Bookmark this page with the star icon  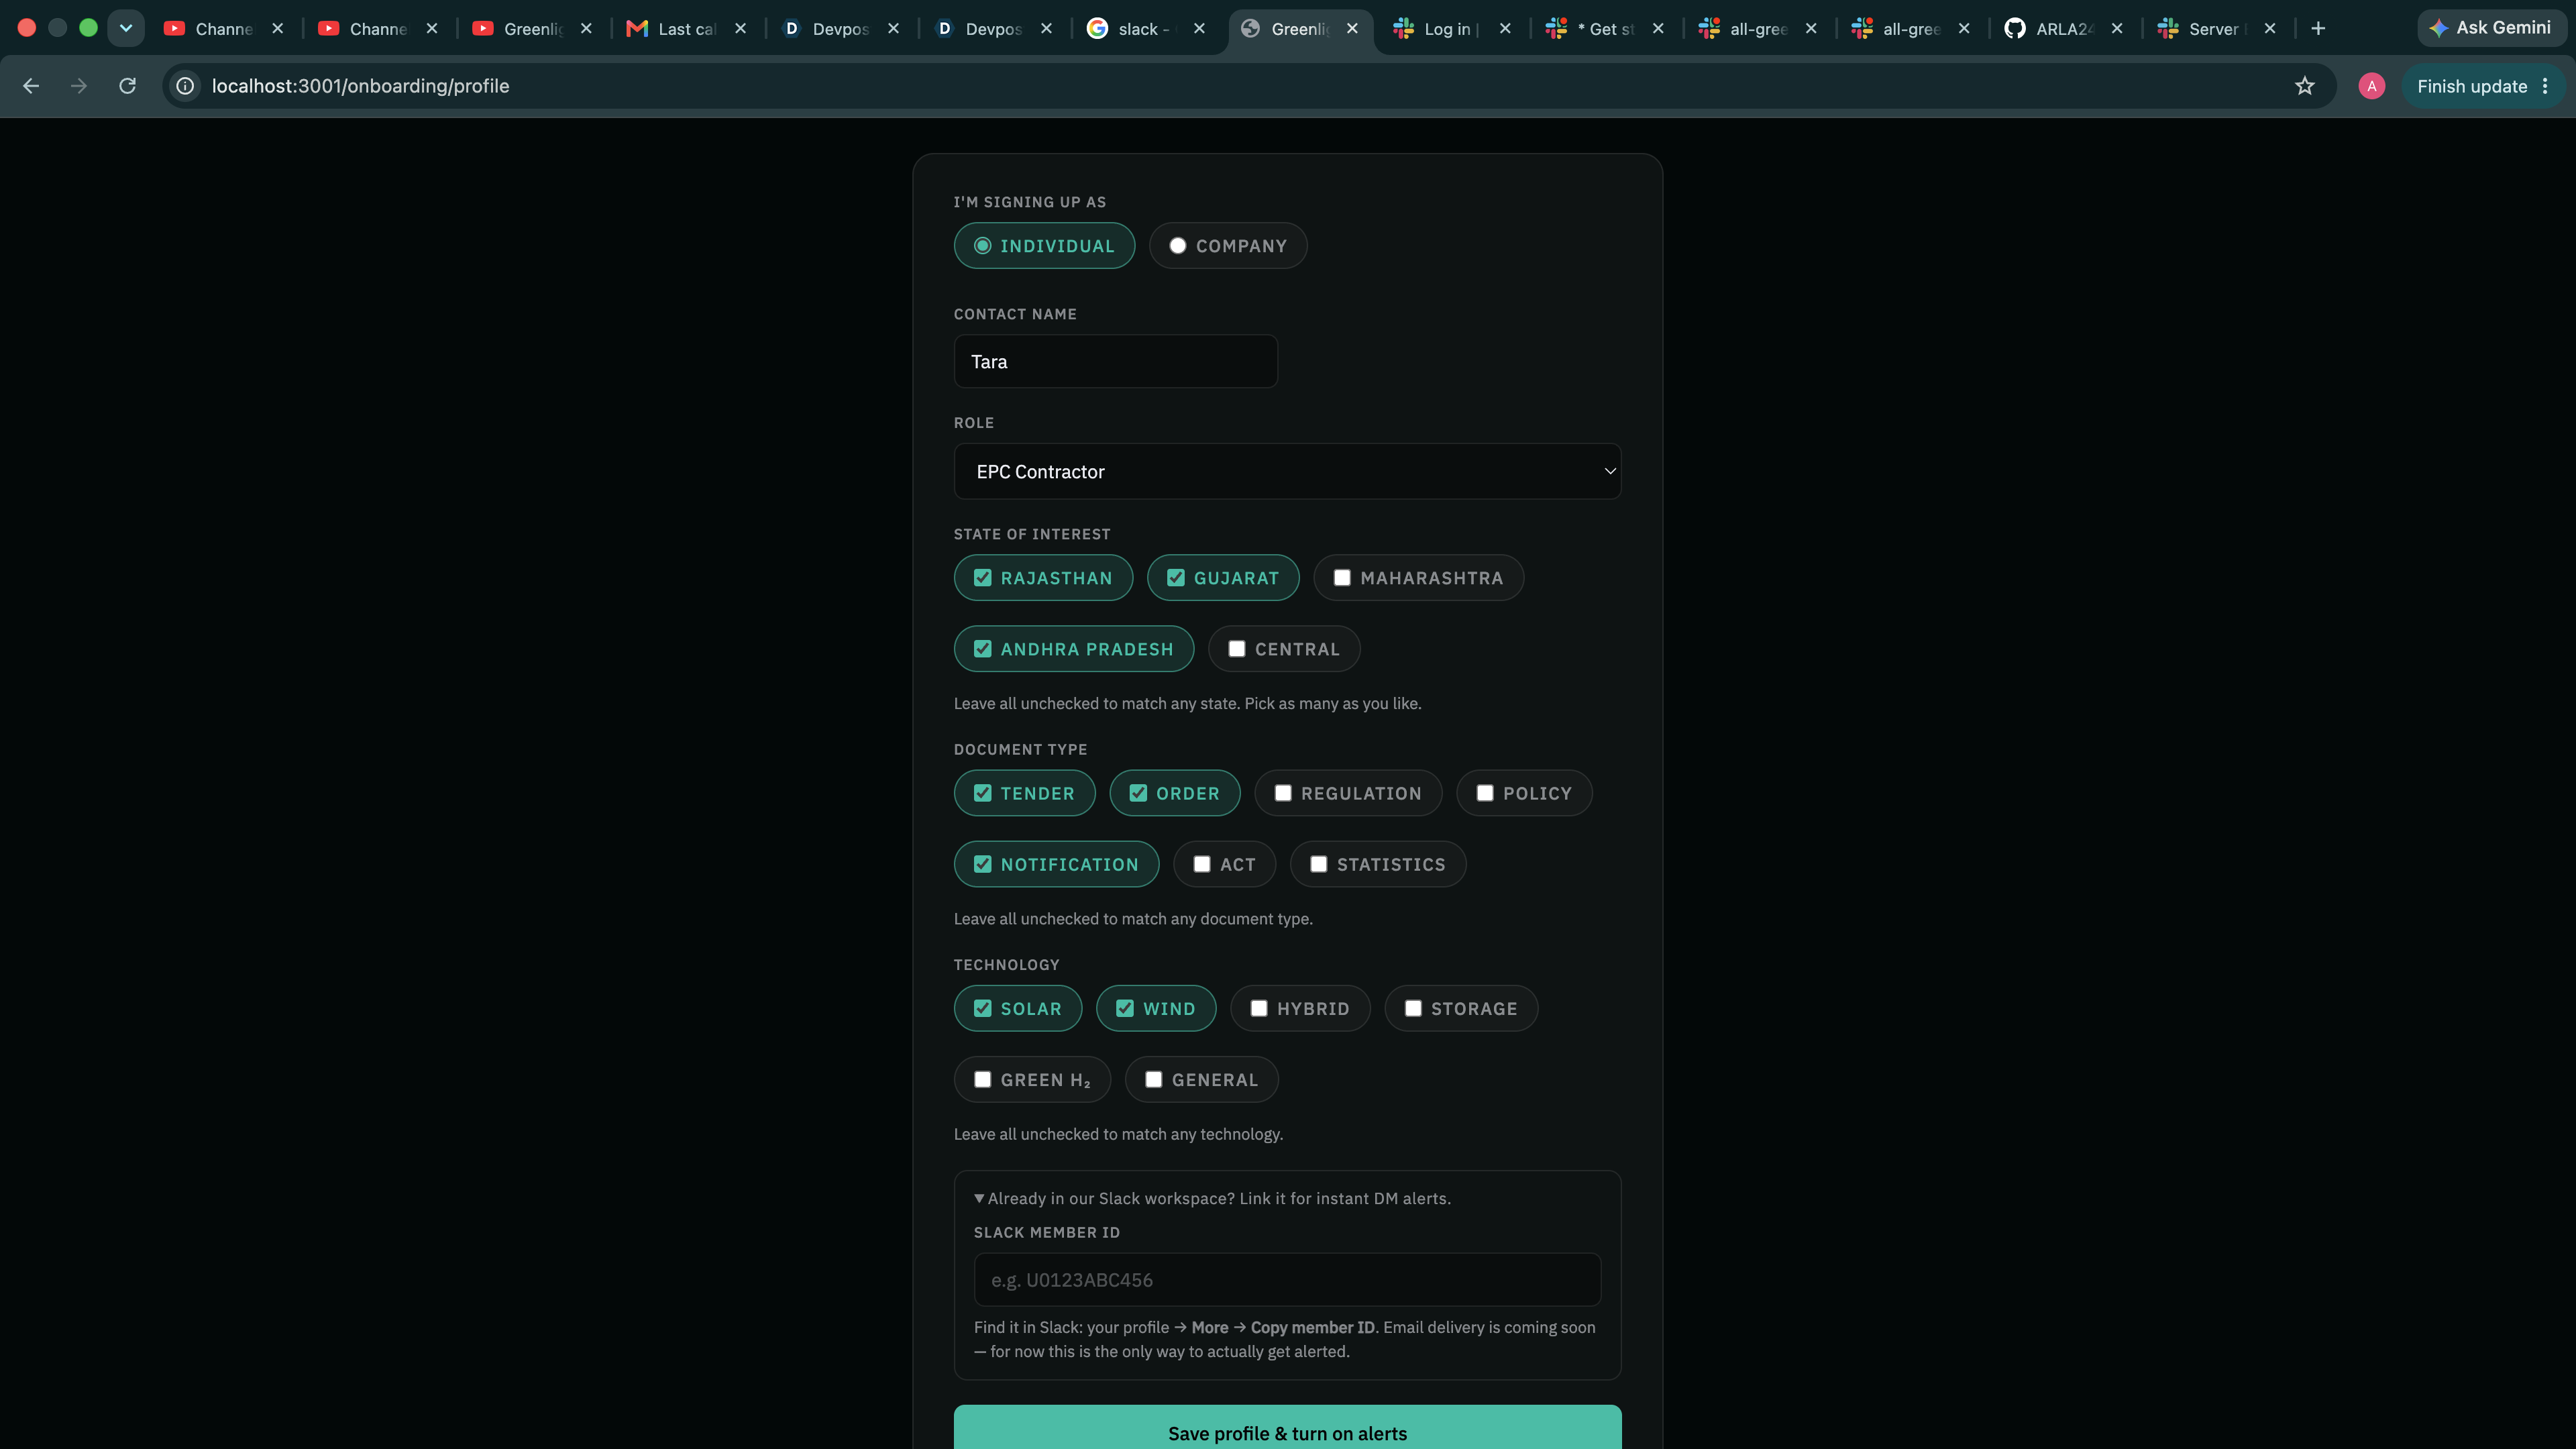[x=2305, y=86]
